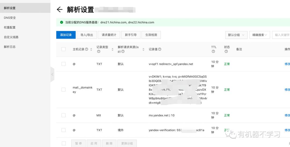Collapse the sidebar with the handle arrow
This screenshot has width=290, height=147.
(52, 74)
